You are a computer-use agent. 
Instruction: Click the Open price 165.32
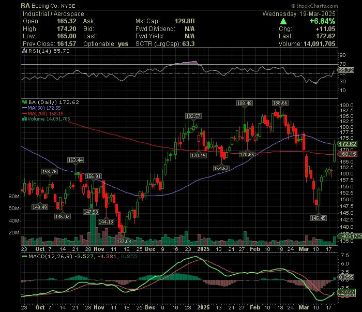coord(67,21)
